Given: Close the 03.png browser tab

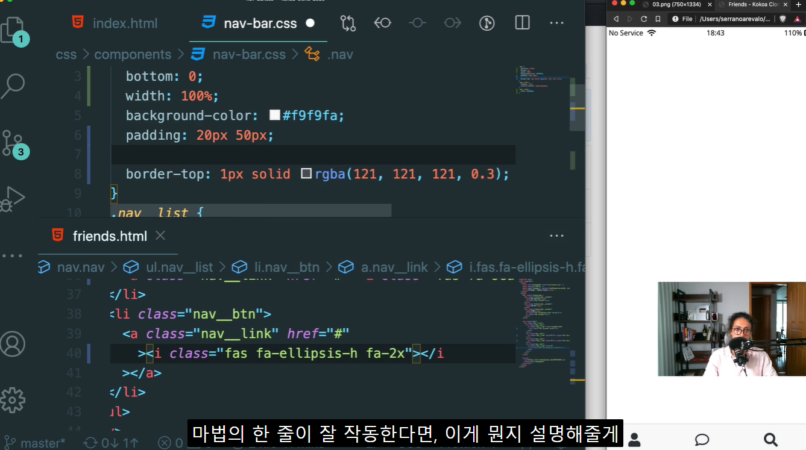Looking at the screenshot, I should click(x=710, y=4).
